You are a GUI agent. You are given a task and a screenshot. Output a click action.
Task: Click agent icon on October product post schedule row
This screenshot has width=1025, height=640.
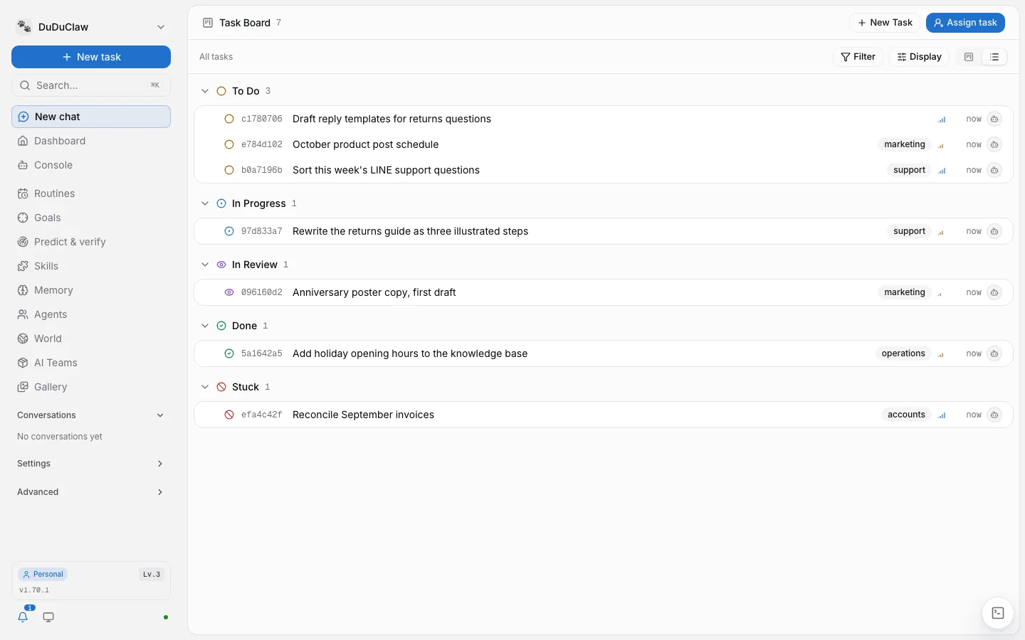pyautogui.click(x=994, y=144)
